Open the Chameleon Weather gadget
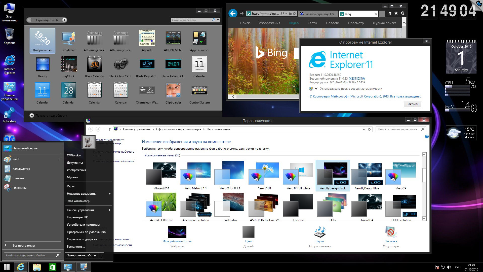 coord(147,93)
